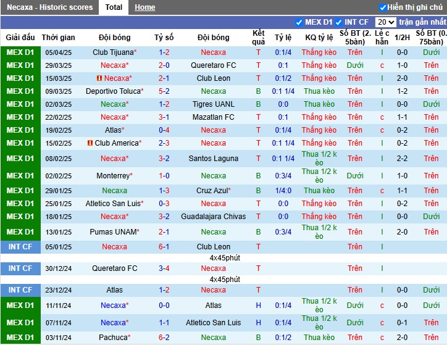Switch to the Home tab

(145, 7)
